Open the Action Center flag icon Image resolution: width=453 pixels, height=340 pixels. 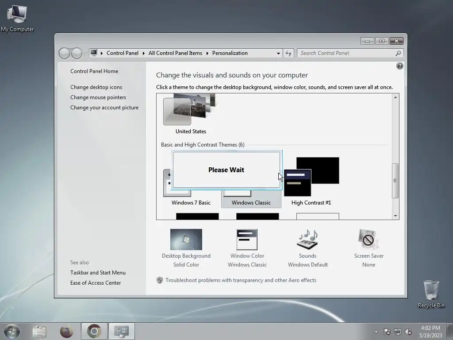pyautogui.click(x=387, y=332)
